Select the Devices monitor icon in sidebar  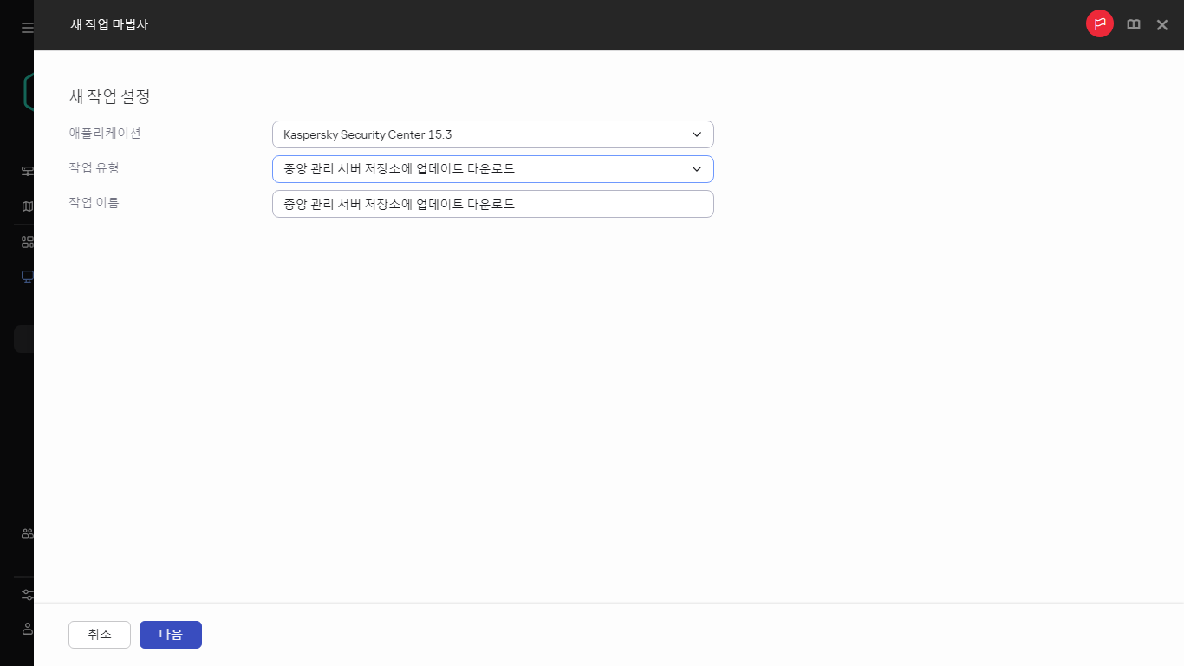pos(26,276)
